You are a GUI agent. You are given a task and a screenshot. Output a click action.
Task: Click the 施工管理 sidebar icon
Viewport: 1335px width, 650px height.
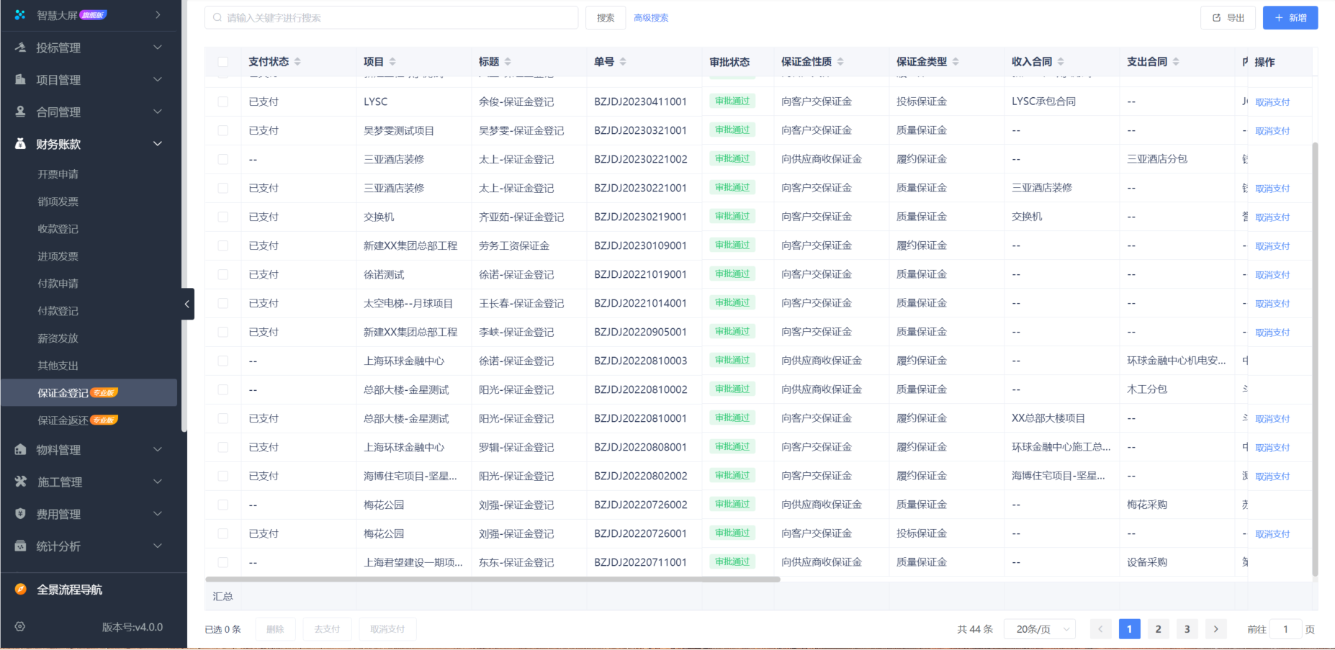tap(20, 482)
